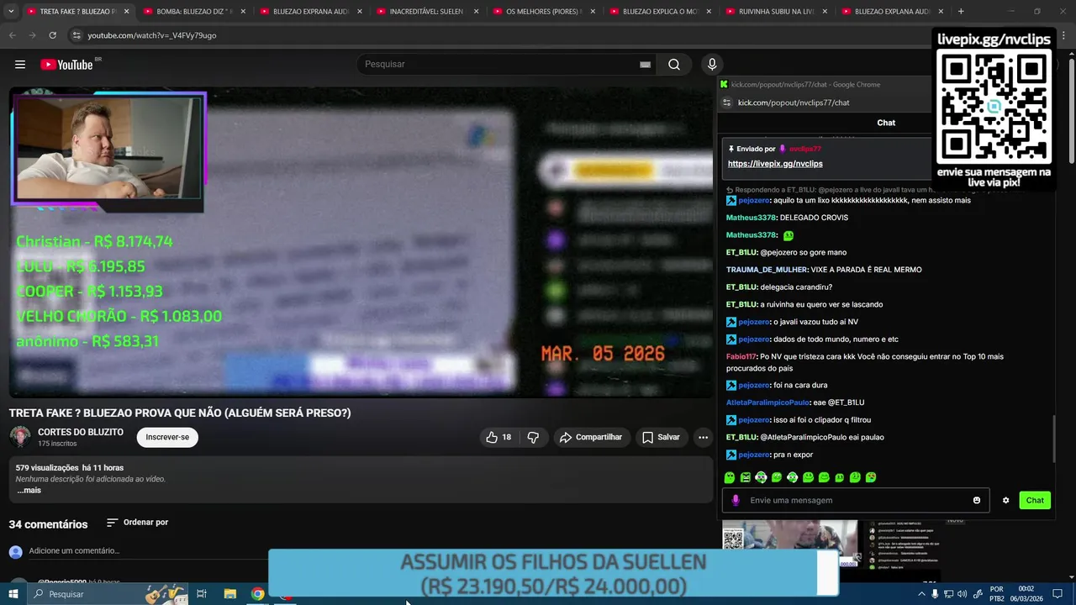Expand the video description with ...mais

(x=29, y=490)
